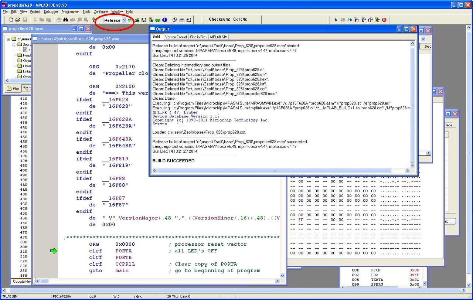Click the Step Into debug icon
The image size is (473, 300).
click(357, 20)
